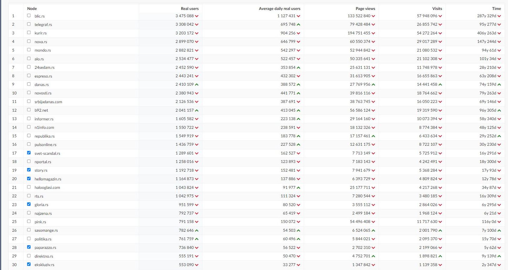Sort by Time column header
508x270 pixels.
click(497, 8)
